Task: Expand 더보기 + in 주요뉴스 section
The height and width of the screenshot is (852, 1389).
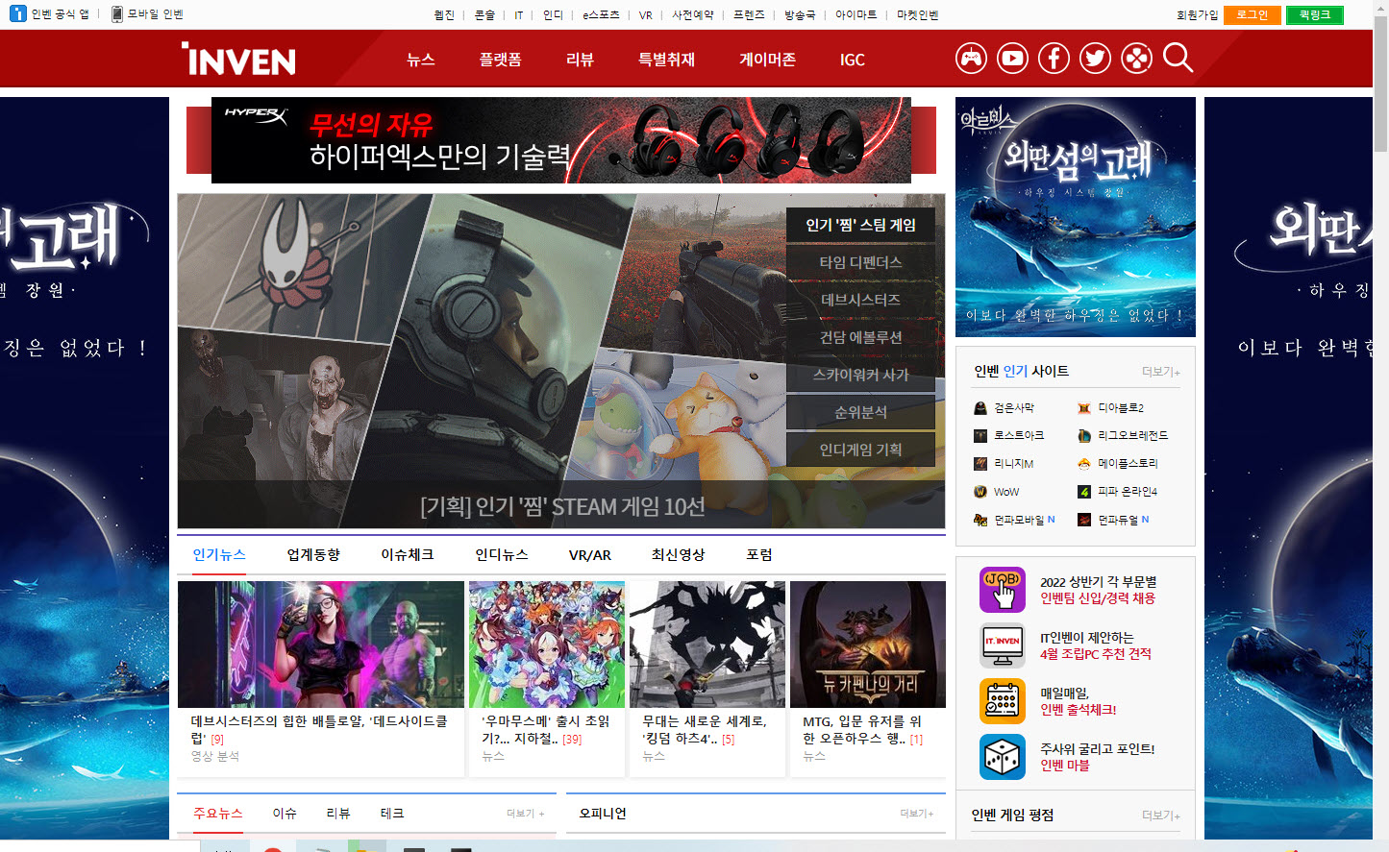Action: click(525, 814)
